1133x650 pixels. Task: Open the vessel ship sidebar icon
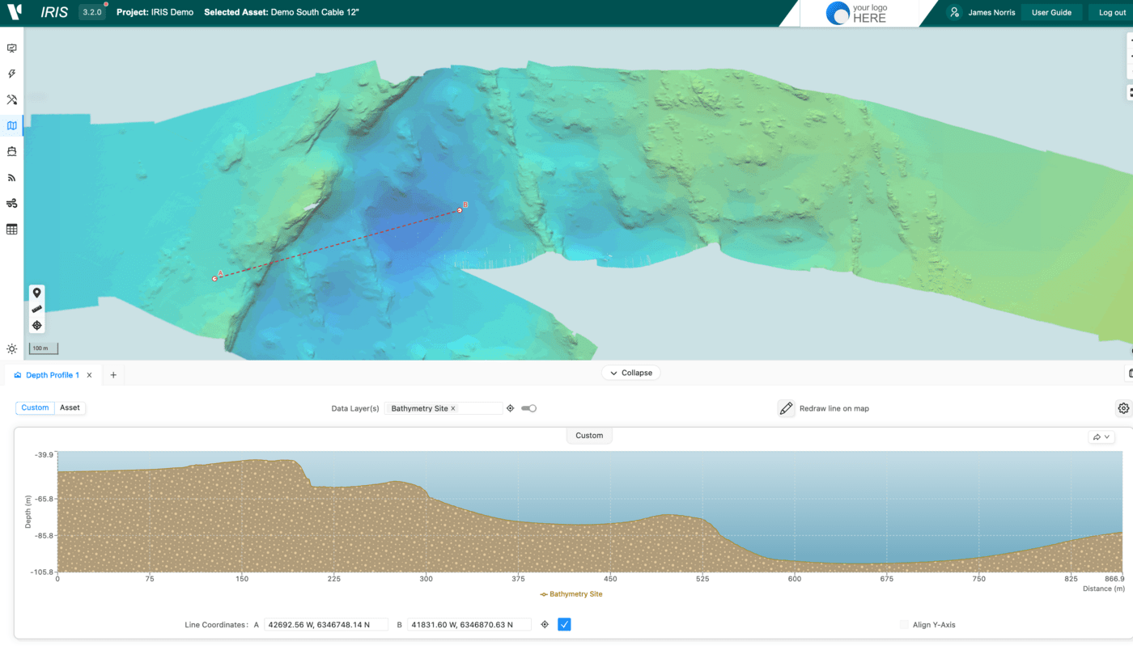(11, 151)
